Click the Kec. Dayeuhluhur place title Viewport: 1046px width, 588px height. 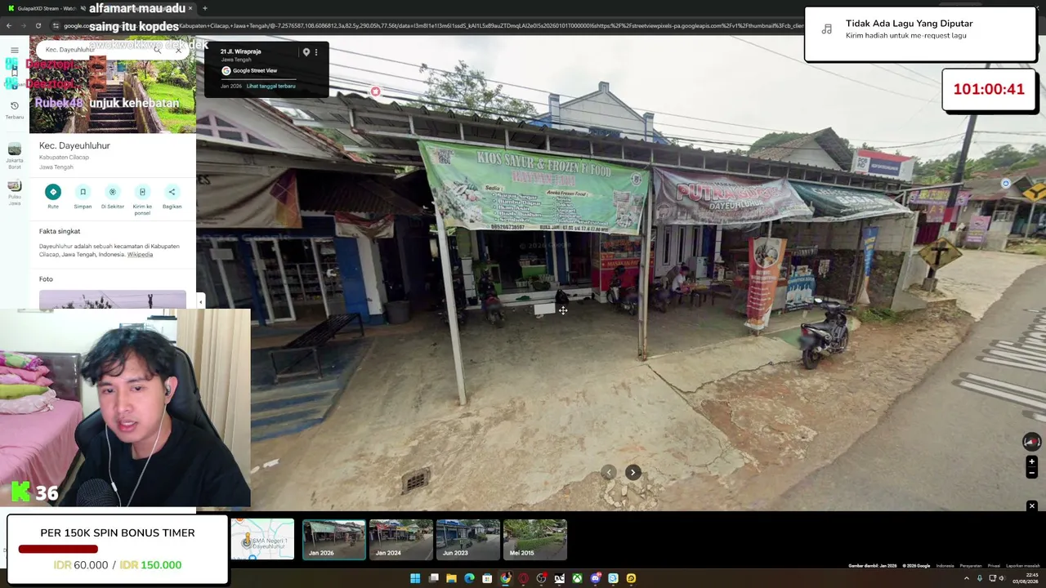[74, 145]
